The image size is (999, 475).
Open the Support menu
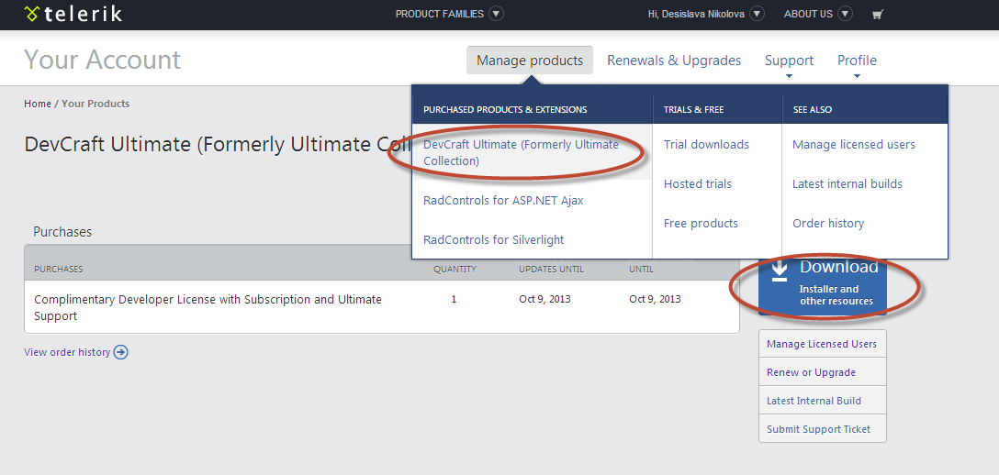789,61
